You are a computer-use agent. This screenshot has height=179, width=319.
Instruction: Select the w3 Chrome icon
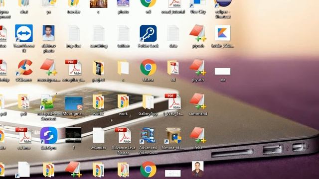(x=148, y=3)
